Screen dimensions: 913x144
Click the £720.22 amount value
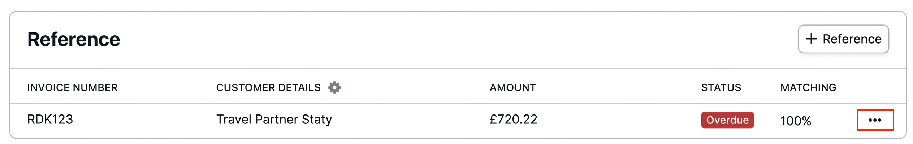click(513, 119)
